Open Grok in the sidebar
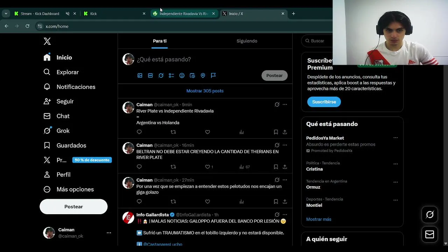The width and height of the screenshot is (448, 252). [56, 131]
